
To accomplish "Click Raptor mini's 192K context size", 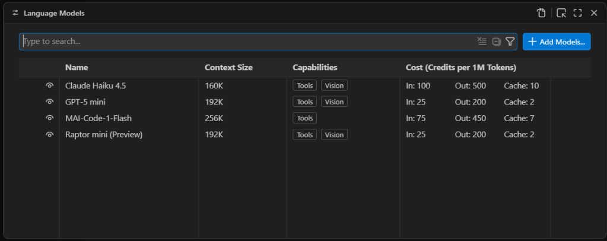I will pos(214,135).
